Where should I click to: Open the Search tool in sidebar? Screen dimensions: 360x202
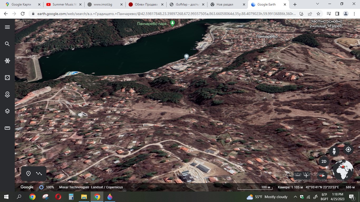7,44
